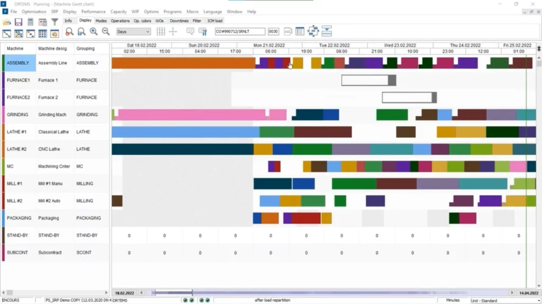The height and width of the screenshot is (304, 542).
Task: Open the Optimization menu
Action: [34, 12]
